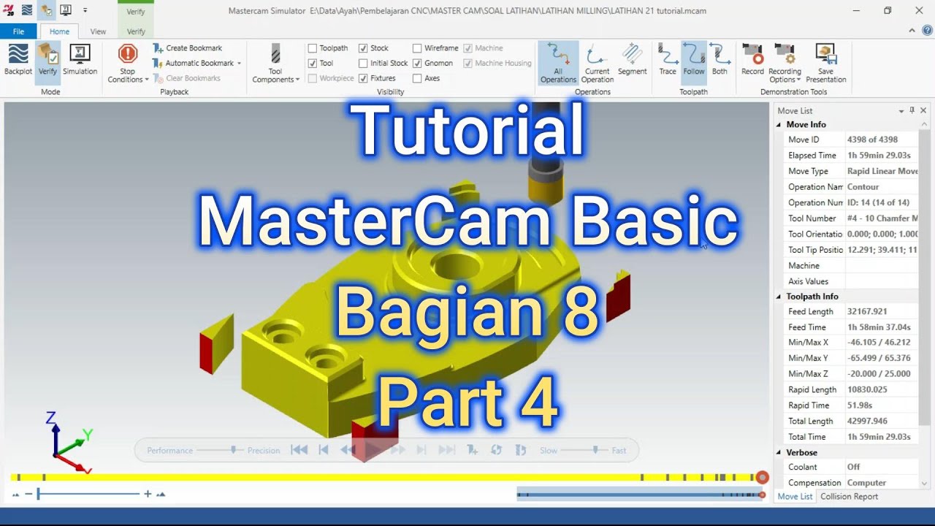Select Operation Name Contour value

click(882, 187)
